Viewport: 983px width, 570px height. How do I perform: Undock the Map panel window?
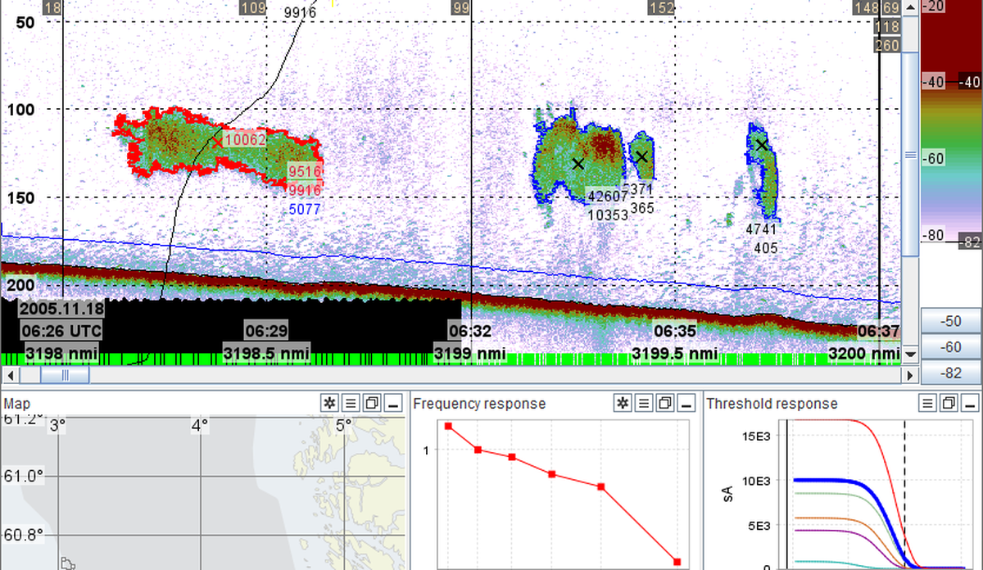click(372, 403)
